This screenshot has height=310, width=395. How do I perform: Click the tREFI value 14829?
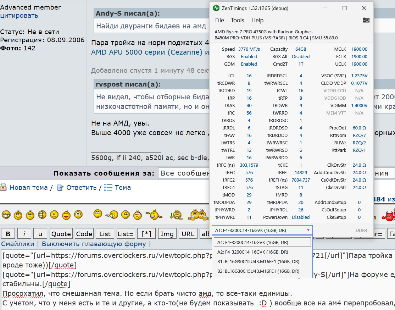(x=301, y=173)
